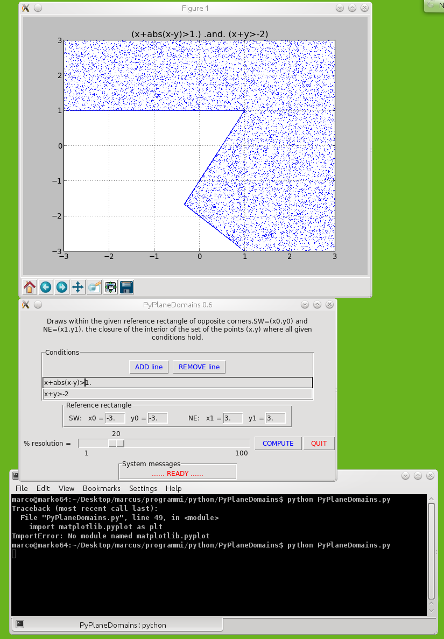Maximize the PyPlaneDomains window

tap(318, 304)
